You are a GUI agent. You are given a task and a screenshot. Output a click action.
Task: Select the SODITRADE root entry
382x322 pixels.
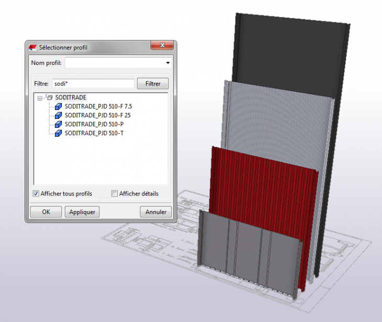point(71,97)
